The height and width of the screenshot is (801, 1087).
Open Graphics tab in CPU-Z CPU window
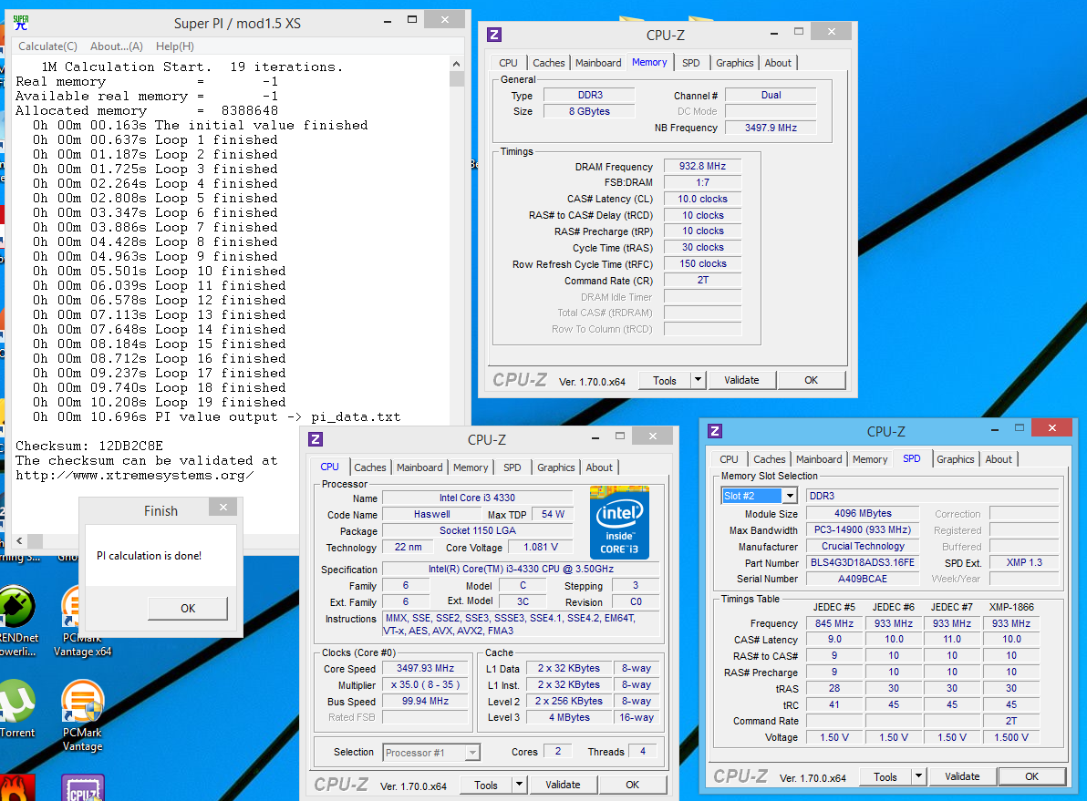556,467
